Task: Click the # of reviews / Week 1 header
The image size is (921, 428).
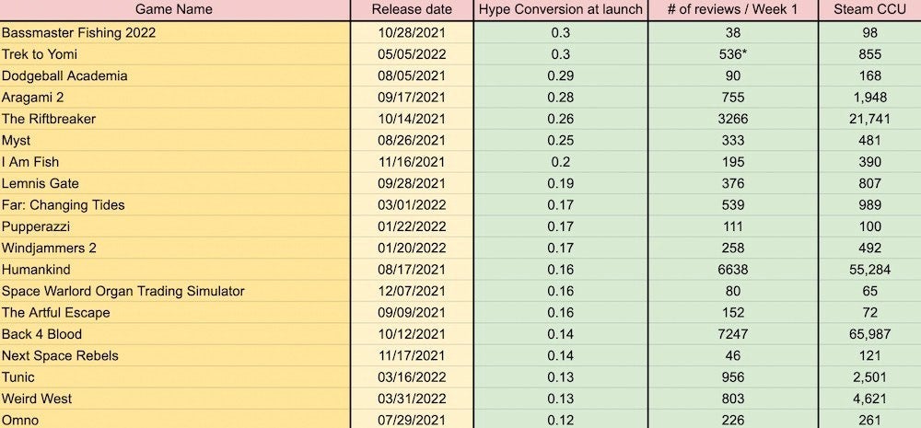Action: coord(733,10)
